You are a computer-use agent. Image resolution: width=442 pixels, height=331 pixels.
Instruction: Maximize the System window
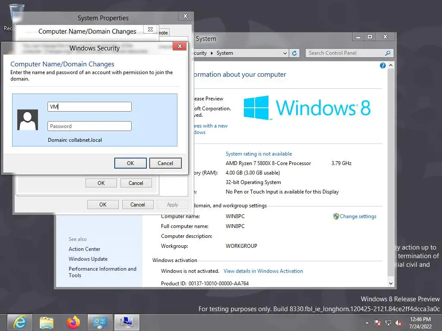click(x=370, y=37)
